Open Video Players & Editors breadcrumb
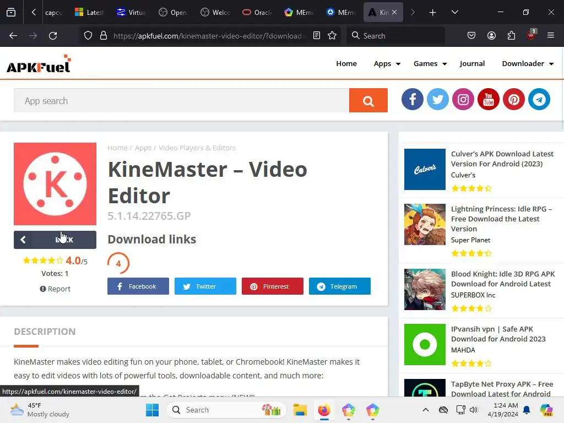The image size is (564, 423). [x=197, y=148]
